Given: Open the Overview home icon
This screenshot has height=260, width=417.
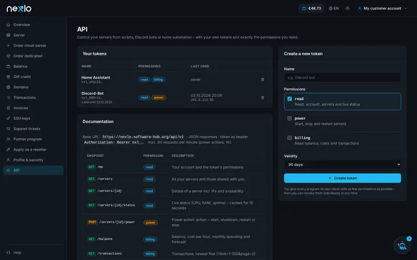Looking at the screenshot, I should pos(8,24).
